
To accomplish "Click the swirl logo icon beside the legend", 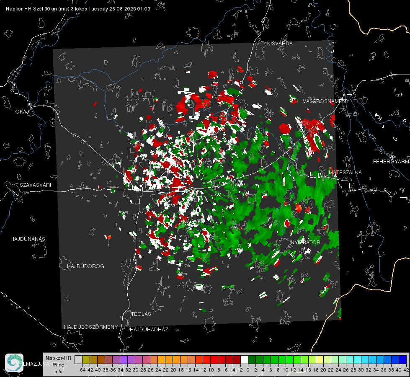I will click(x=14, y=363).
